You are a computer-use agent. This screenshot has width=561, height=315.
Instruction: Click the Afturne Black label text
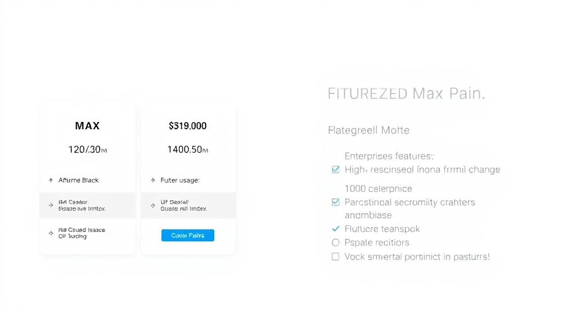[78, 180]
